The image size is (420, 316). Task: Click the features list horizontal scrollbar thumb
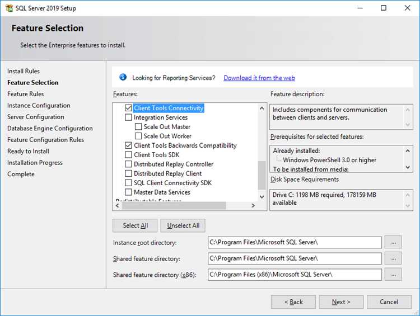(x=174, y=205)
